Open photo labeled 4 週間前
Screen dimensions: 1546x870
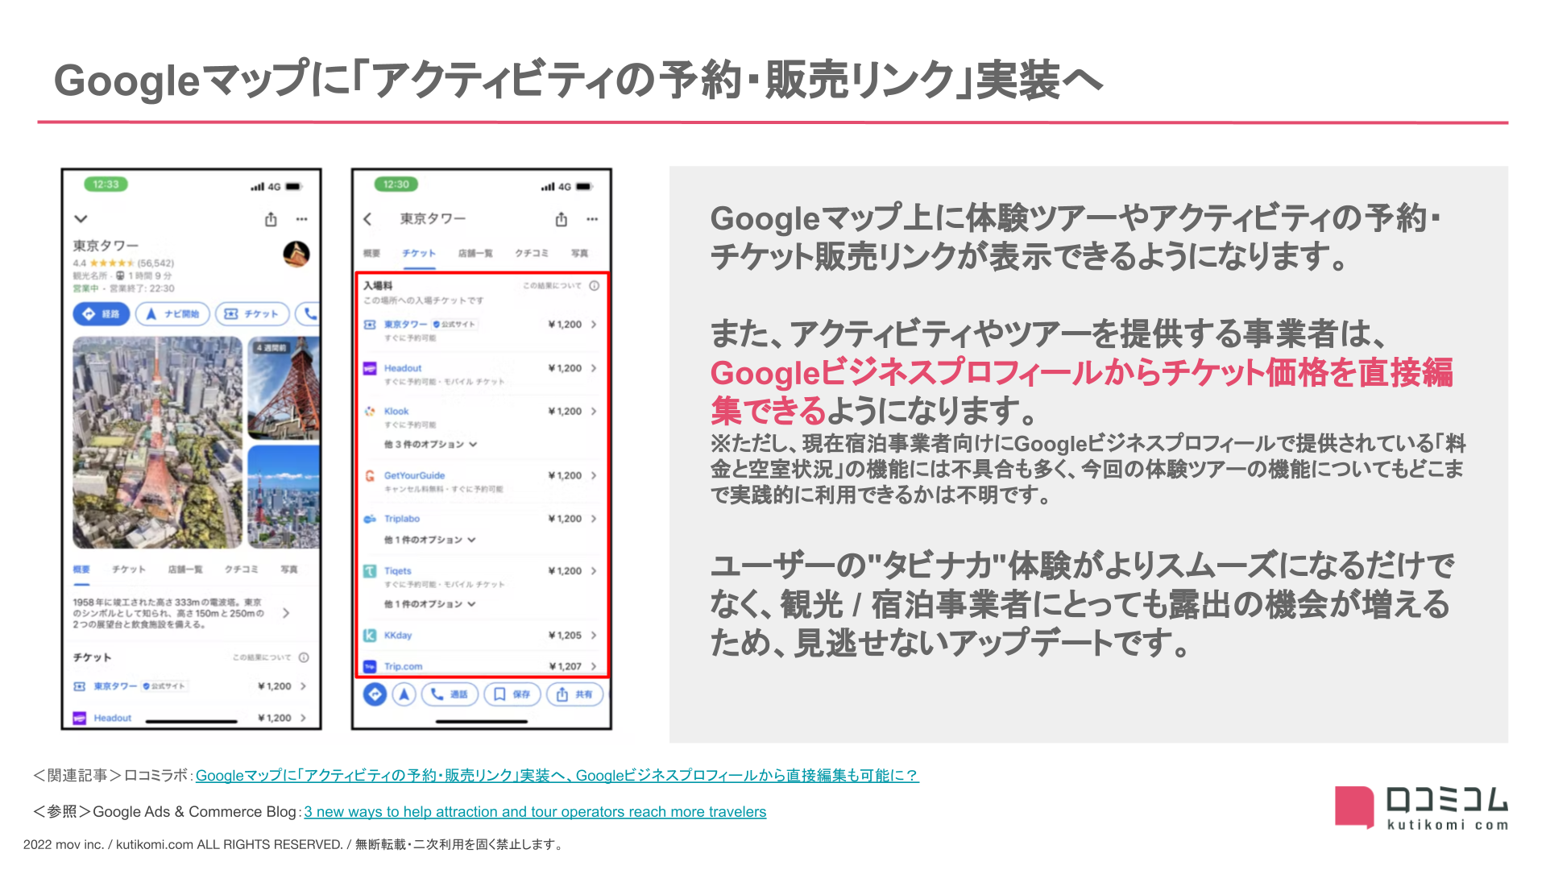(284, 387)
